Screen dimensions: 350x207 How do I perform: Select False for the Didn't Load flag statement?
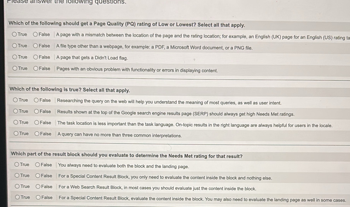pyautogui.click(x=35, y=58)
